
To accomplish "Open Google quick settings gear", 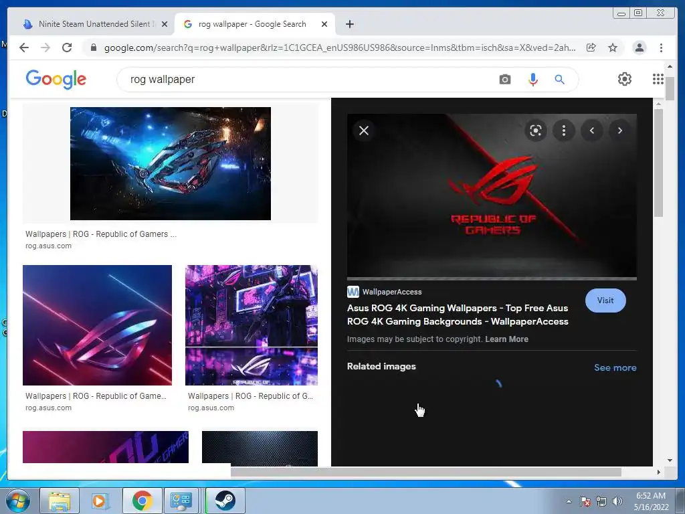I will [625, 79].
